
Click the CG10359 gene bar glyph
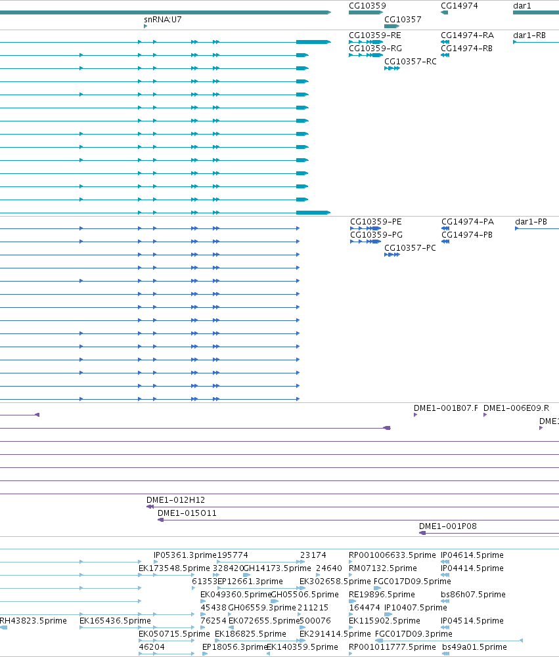[366, 12]
